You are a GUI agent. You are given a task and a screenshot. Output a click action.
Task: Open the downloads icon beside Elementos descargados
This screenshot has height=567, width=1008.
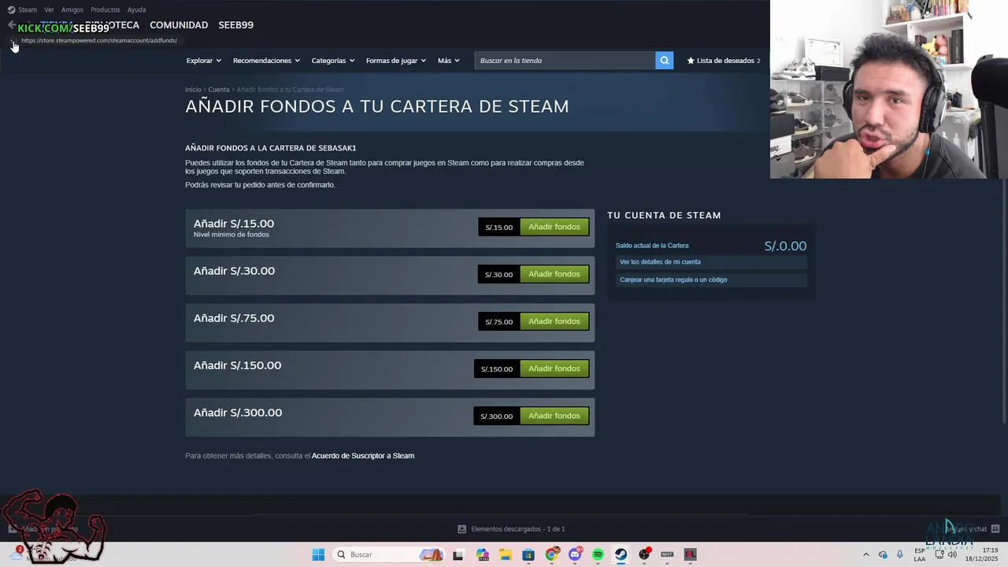click(x=462, y=529)
